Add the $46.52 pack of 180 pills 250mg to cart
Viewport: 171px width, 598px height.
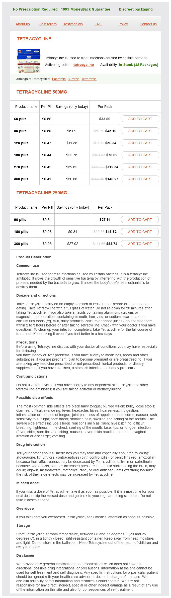tap(140, 232)
